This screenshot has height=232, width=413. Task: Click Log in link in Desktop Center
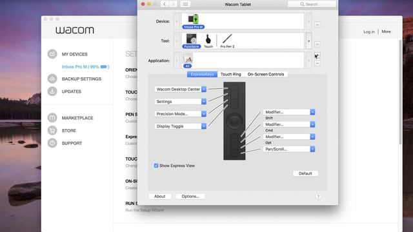(x=368, y=32)
